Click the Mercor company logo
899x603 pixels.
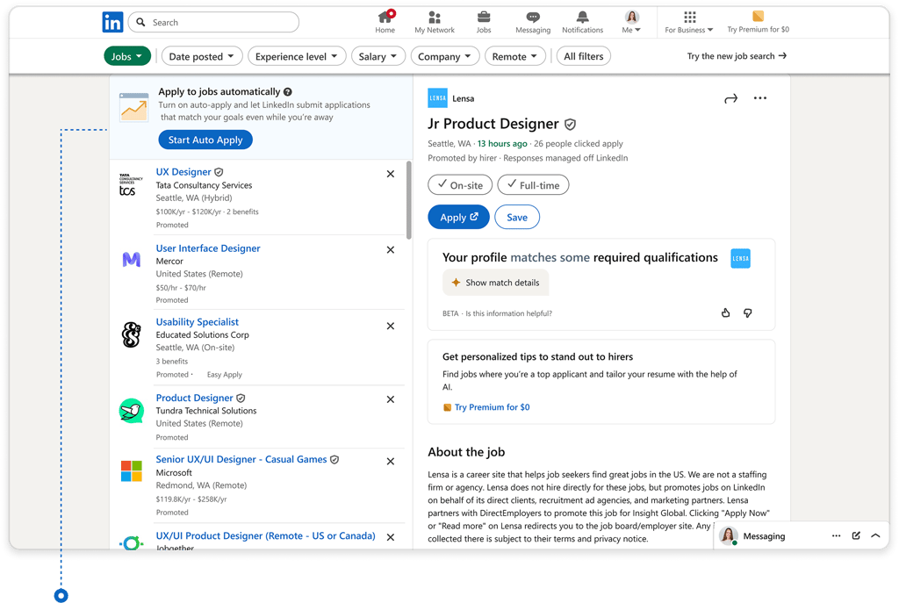tap(132, 260)
